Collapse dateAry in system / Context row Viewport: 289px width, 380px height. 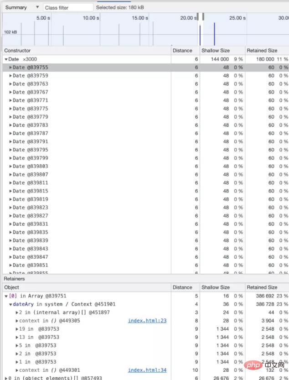click(10, 304)
